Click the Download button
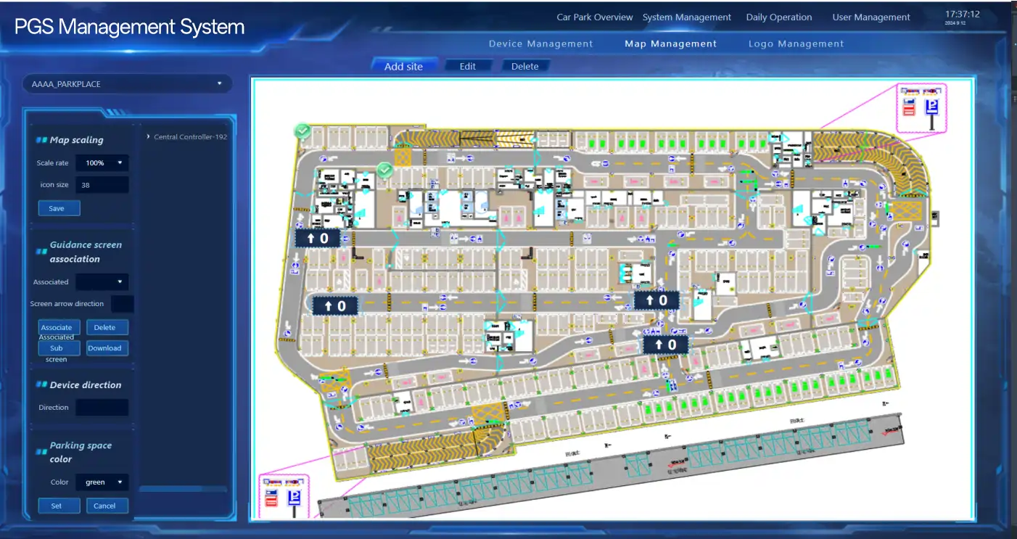1017x539 pixels. pyautogui.click(x=107, y=348)
